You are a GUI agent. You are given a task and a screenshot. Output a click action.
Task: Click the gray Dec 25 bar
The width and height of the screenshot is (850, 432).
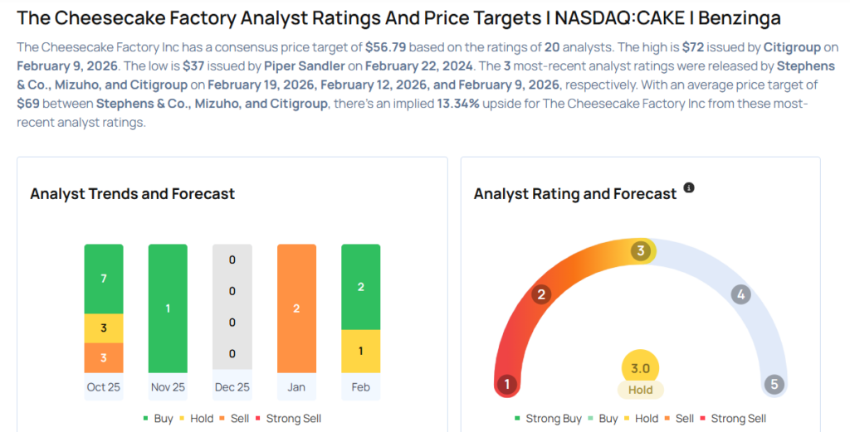pos(232,308)
